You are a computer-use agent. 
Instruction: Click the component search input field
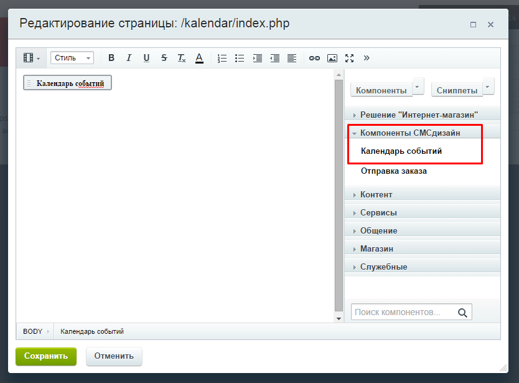coord(404,311)
